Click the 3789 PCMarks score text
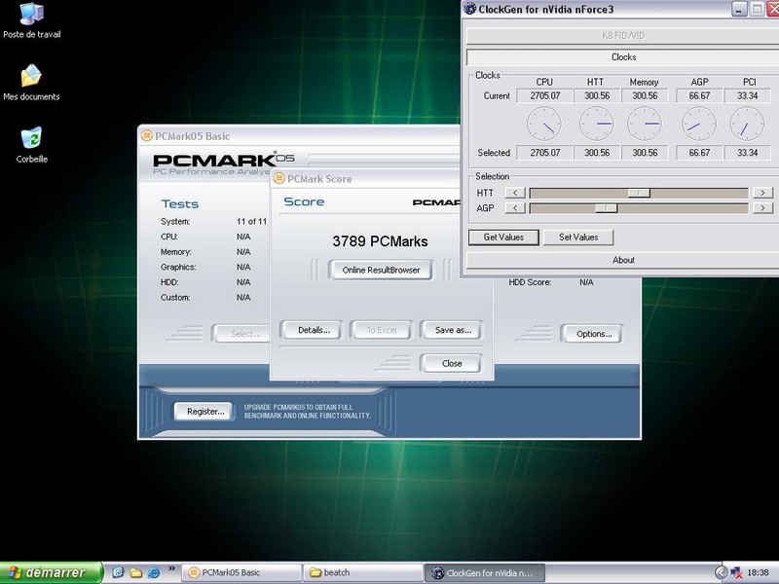Screen dimensions: 779x584 (x=380, y=241)
